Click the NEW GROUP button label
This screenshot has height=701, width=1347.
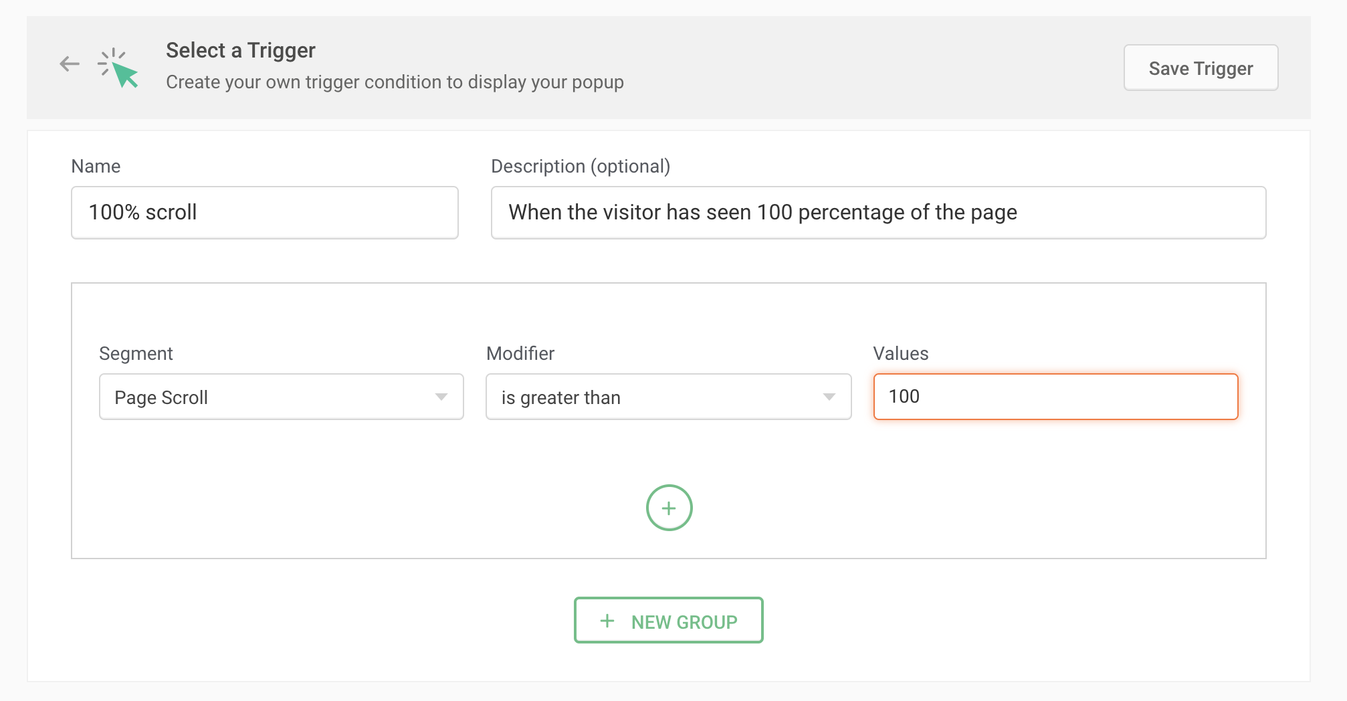click(x=684, y=622)
